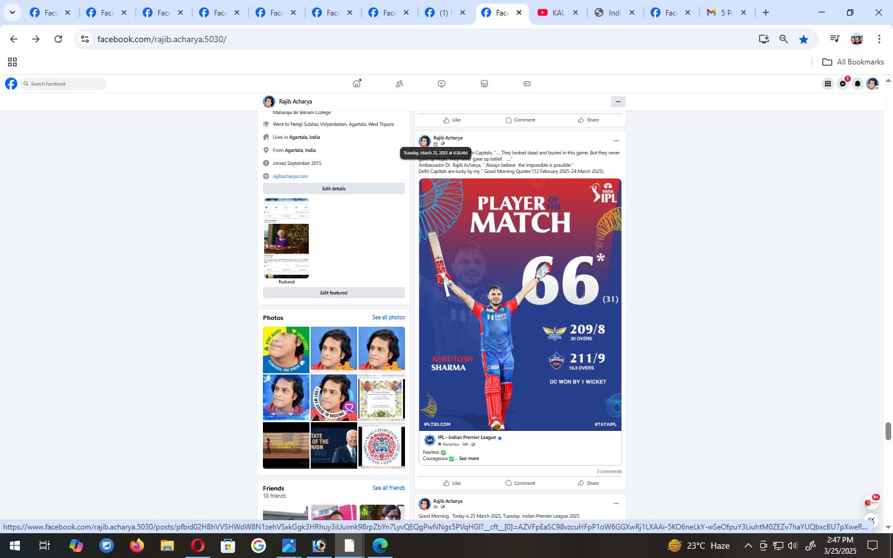Viewport: 893px width, 558px height.
Task: Open the Chrome profile avatar
Action: pyautogui.click(x=857, y=39)
